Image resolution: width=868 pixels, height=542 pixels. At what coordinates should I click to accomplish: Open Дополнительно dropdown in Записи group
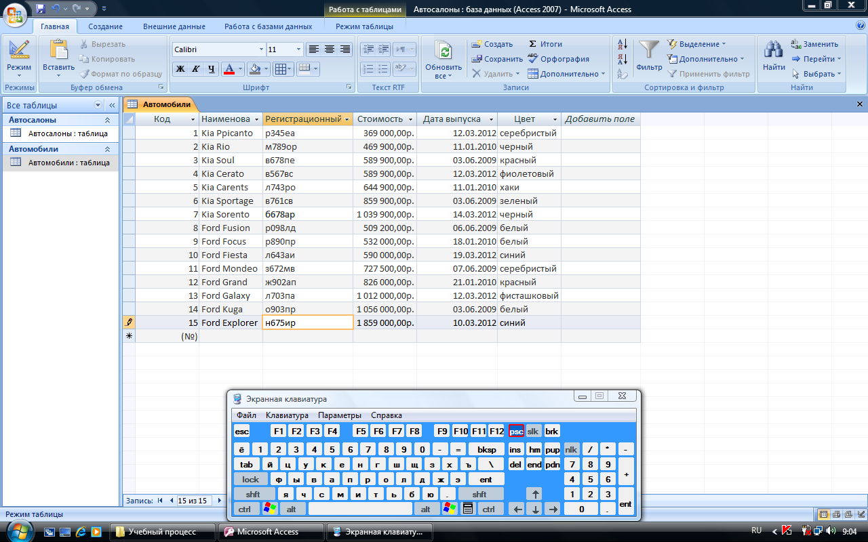pos(566,74)
